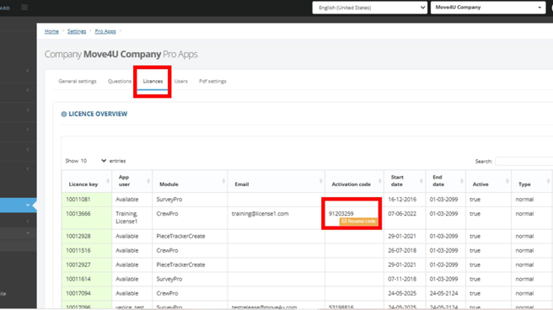Sort table by Activation code column

[x=354, y=181]
